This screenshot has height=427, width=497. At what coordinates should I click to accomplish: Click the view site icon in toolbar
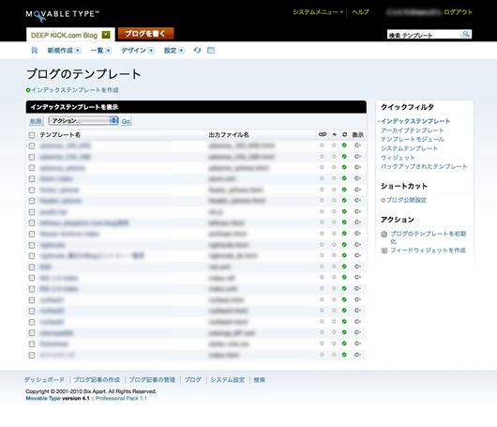tap(211, 50)
